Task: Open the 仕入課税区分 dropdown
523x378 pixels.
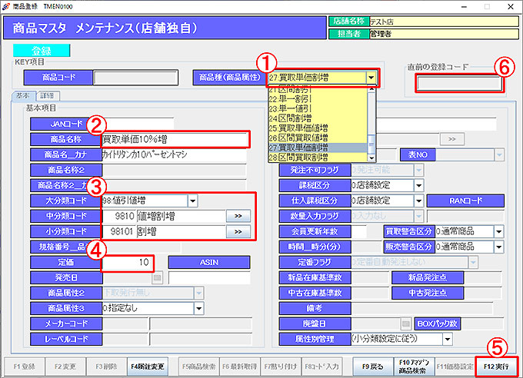Action: (419, 201)
